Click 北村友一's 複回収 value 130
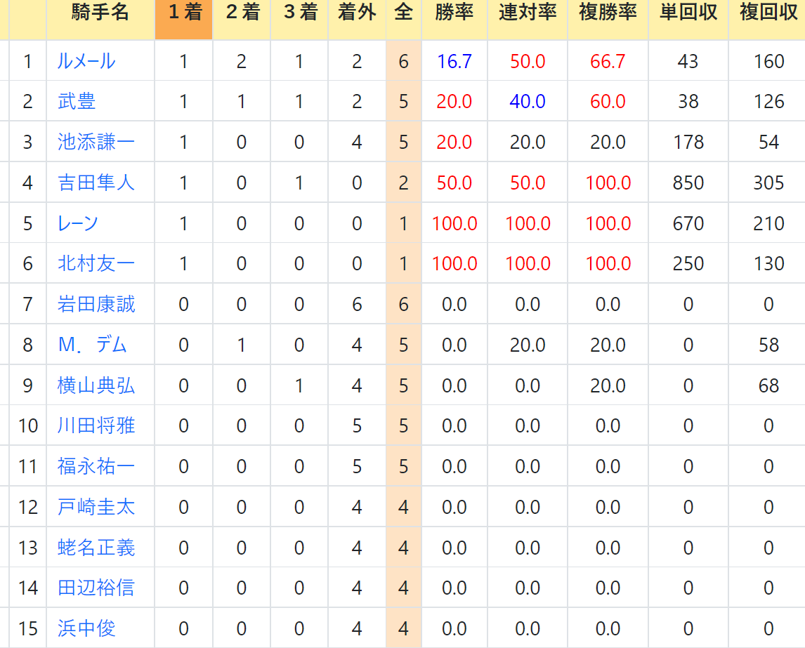 (x=768, y=264)
